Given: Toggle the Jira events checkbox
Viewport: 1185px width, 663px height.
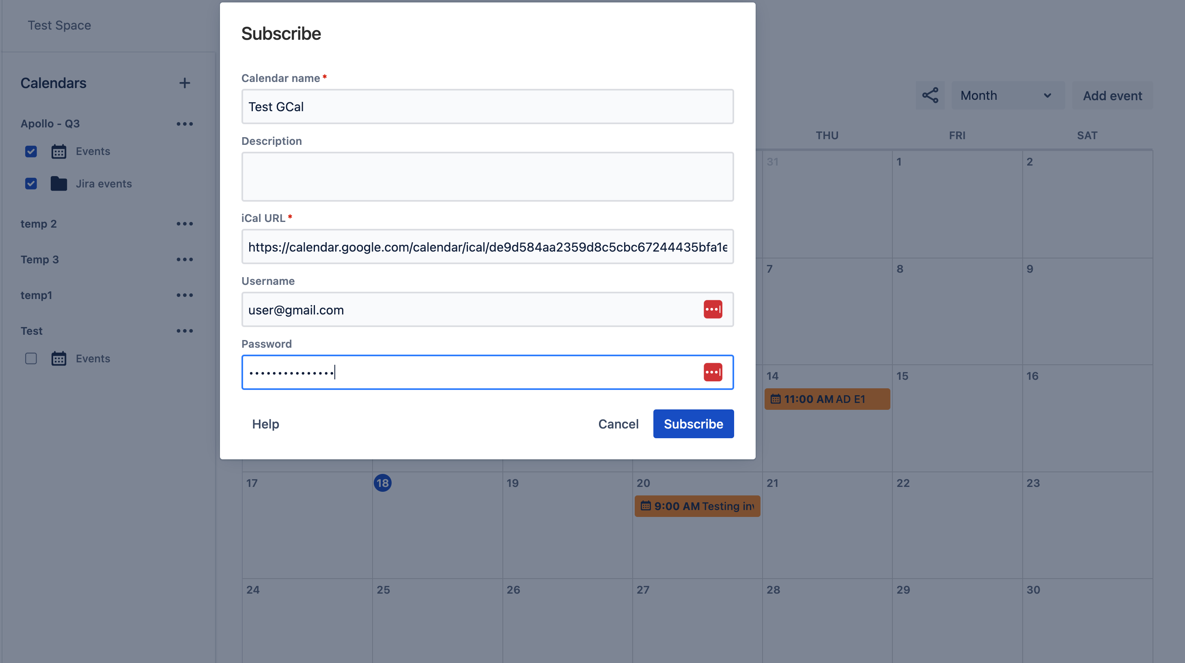Looking at the screenshot, I should (x=31, y=183).
